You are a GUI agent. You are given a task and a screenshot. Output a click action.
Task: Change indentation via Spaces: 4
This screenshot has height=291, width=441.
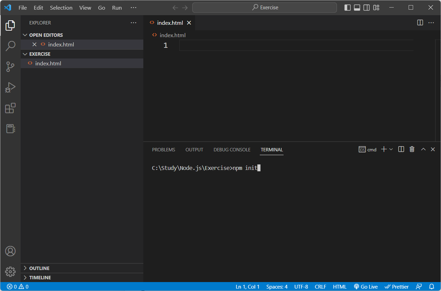(277, 287)
